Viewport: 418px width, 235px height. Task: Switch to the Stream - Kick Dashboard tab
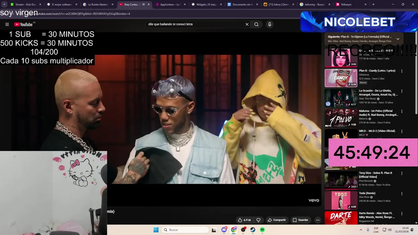[25, 5]
